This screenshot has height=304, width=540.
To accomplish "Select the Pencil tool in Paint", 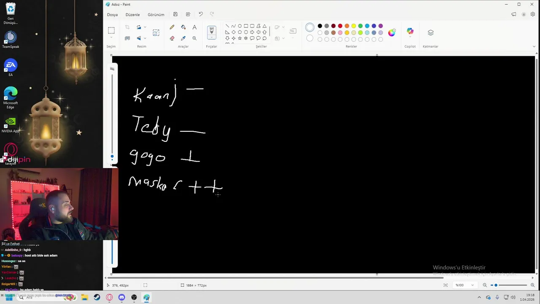I will (x=172, y=27).
